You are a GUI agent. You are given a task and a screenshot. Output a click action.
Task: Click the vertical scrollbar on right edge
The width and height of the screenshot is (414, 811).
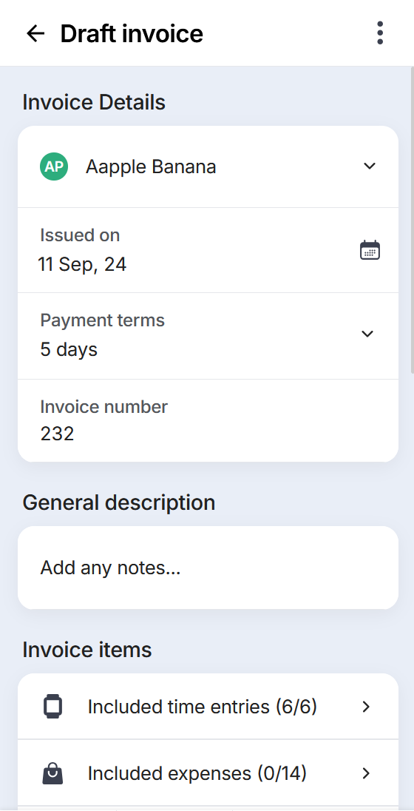412,220
